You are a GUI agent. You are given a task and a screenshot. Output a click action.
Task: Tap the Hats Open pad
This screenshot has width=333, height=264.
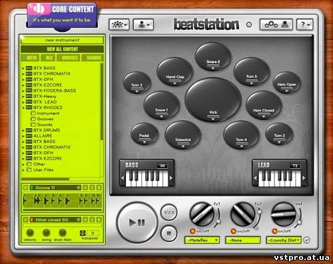[286, 82]
